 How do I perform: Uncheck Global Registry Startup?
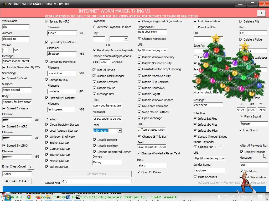[47, 125]
